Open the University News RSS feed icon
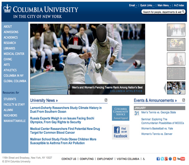 106,100
